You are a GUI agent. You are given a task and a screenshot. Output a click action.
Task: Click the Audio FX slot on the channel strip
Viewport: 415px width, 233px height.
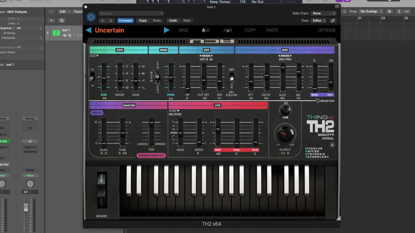click(x=30, y=147)
